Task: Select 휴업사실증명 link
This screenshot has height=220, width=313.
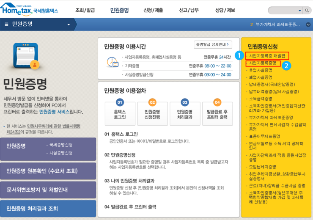Action: click(261, 70)
